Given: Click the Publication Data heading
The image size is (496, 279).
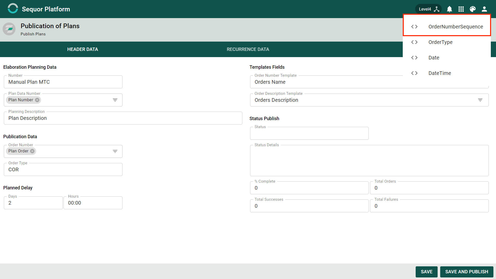Looking at the screenshot, I should click(20, 137).
